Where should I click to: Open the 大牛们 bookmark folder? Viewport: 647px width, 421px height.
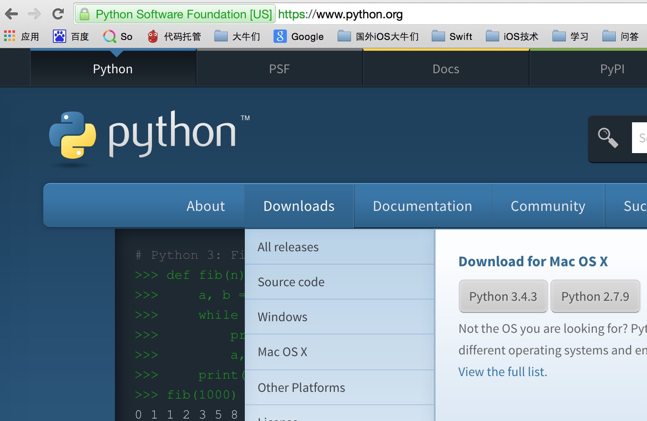click(237, 36)
